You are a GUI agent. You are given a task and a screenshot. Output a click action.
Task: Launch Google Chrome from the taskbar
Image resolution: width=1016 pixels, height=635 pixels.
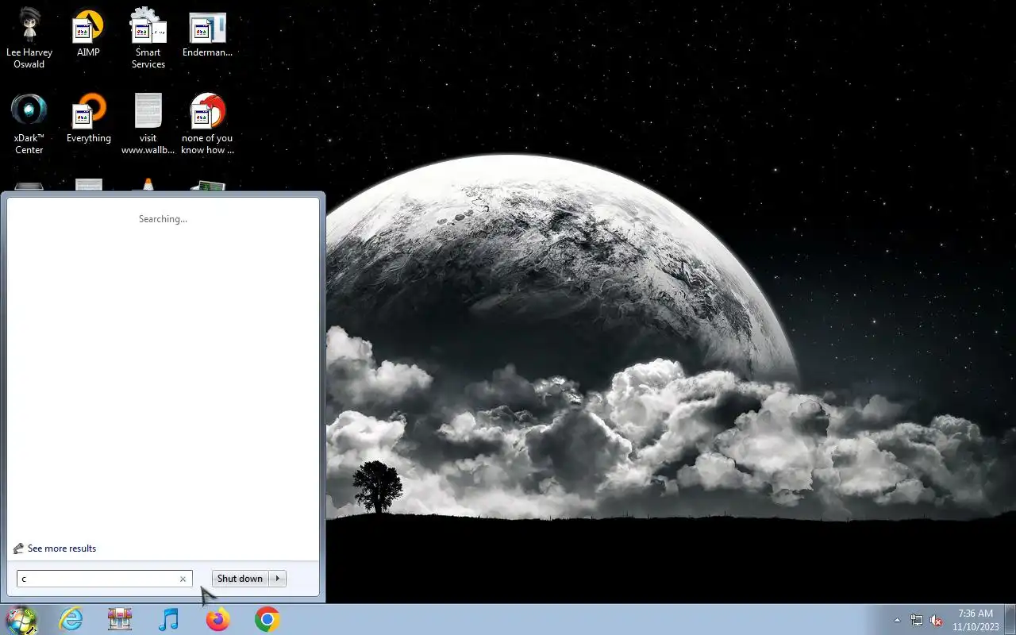coord(267,619)
